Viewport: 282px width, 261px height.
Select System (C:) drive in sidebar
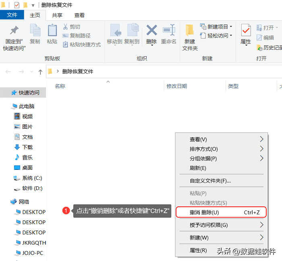pyautogui.click(x=28, y=178)
